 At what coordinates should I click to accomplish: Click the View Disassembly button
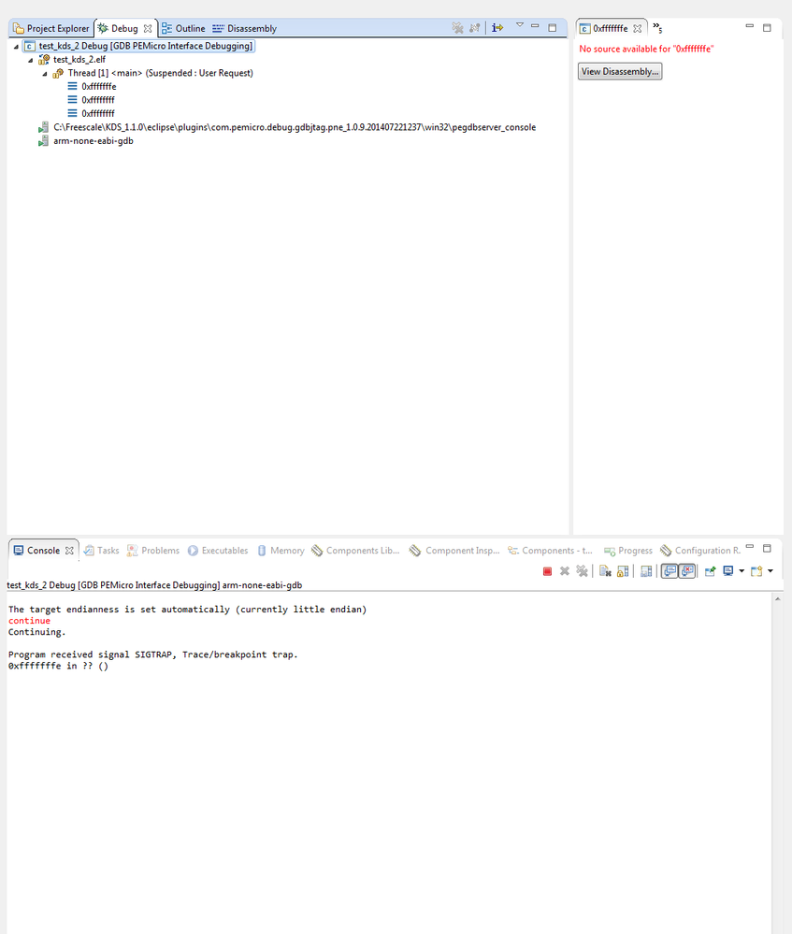click(x=619, y=70)
